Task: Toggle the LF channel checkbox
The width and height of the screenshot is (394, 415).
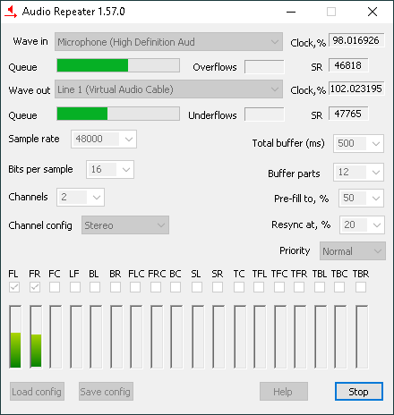Action: pos(75,287)
